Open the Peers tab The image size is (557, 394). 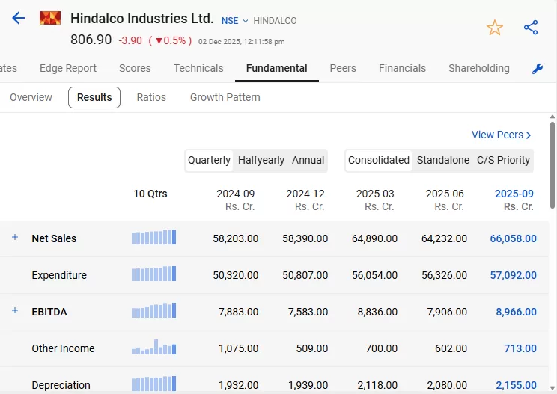click(x=343, y=68)
